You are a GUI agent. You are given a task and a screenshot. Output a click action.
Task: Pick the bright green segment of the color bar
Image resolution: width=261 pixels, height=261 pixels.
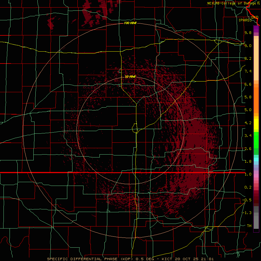(256, 140)
